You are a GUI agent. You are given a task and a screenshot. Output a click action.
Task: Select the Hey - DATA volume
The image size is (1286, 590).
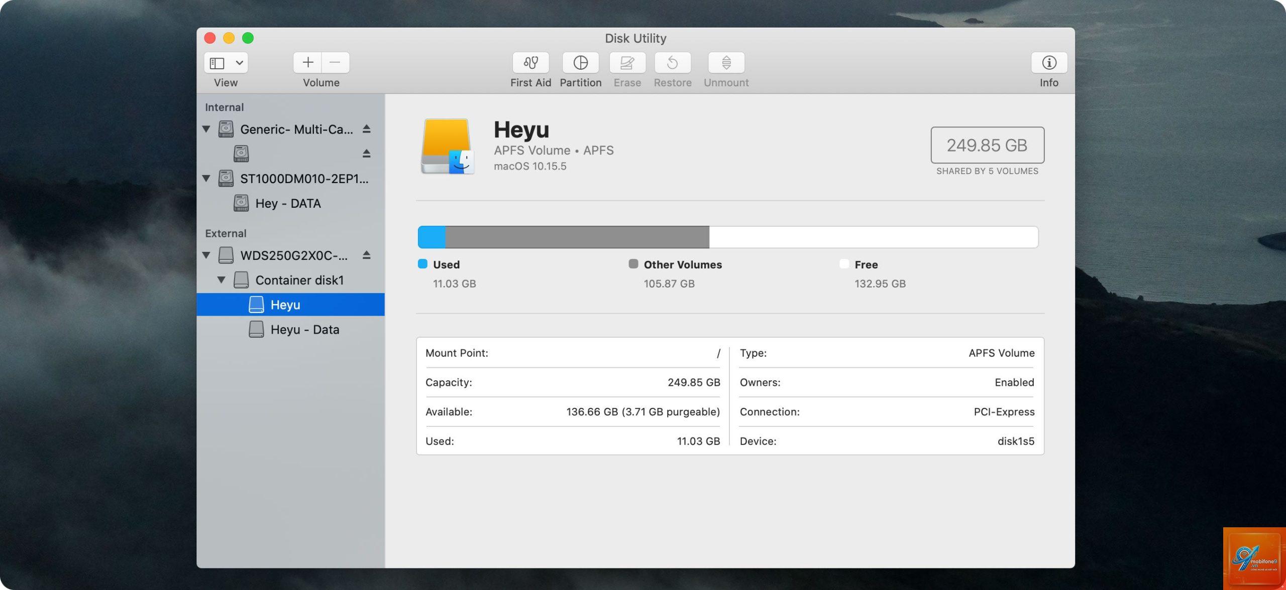click(290, 203)
